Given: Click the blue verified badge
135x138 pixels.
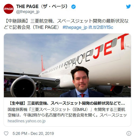Looking at the screenshot, I should tap(73, 7).
